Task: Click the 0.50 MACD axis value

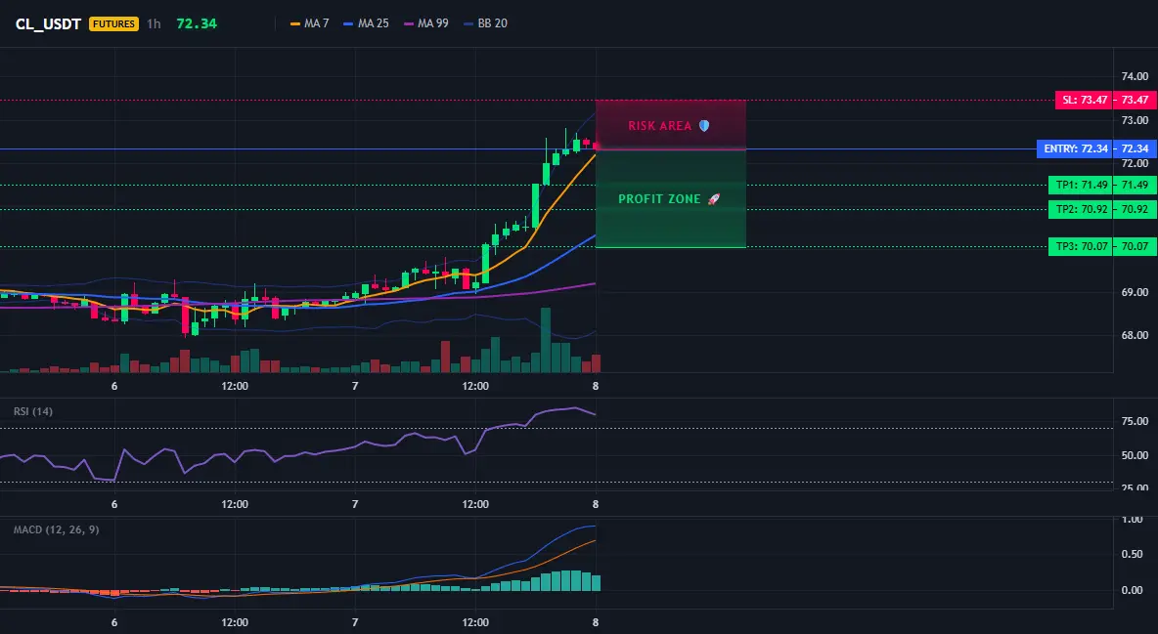Action: tap(1133, 554)
